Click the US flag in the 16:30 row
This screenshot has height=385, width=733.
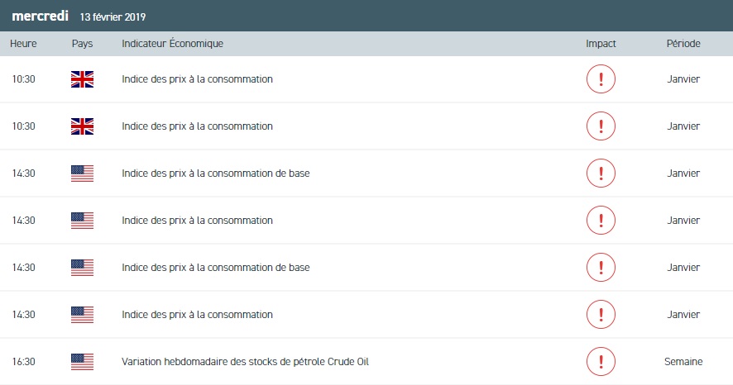click(83, 361)
